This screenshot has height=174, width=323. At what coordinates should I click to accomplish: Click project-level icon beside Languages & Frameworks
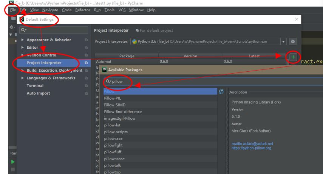click(86, 78)
